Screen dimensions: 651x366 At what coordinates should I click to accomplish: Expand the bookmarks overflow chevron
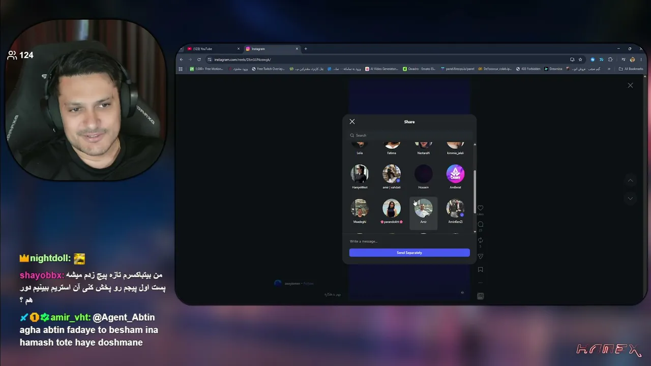click(609, 69)
